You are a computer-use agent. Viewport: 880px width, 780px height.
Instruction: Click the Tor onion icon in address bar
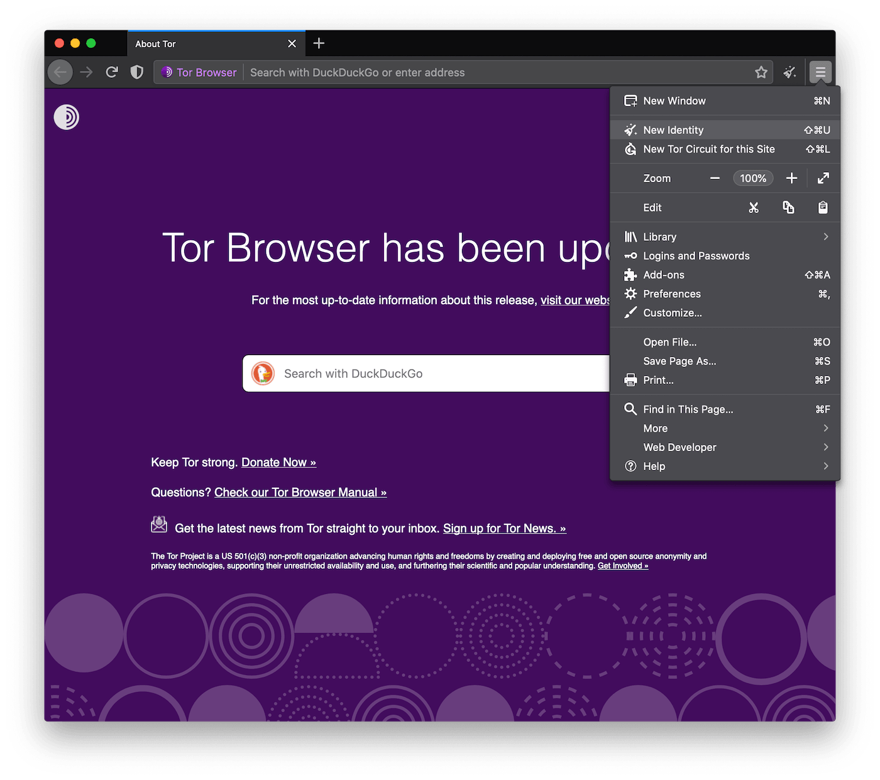(167, 72)
